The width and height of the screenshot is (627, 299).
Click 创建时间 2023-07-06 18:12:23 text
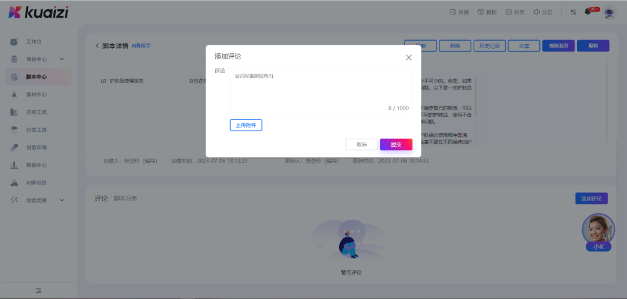[210, 161]
